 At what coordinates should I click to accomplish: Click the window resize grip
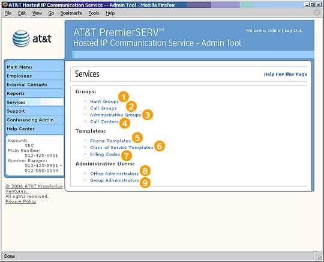coord(319,257)
